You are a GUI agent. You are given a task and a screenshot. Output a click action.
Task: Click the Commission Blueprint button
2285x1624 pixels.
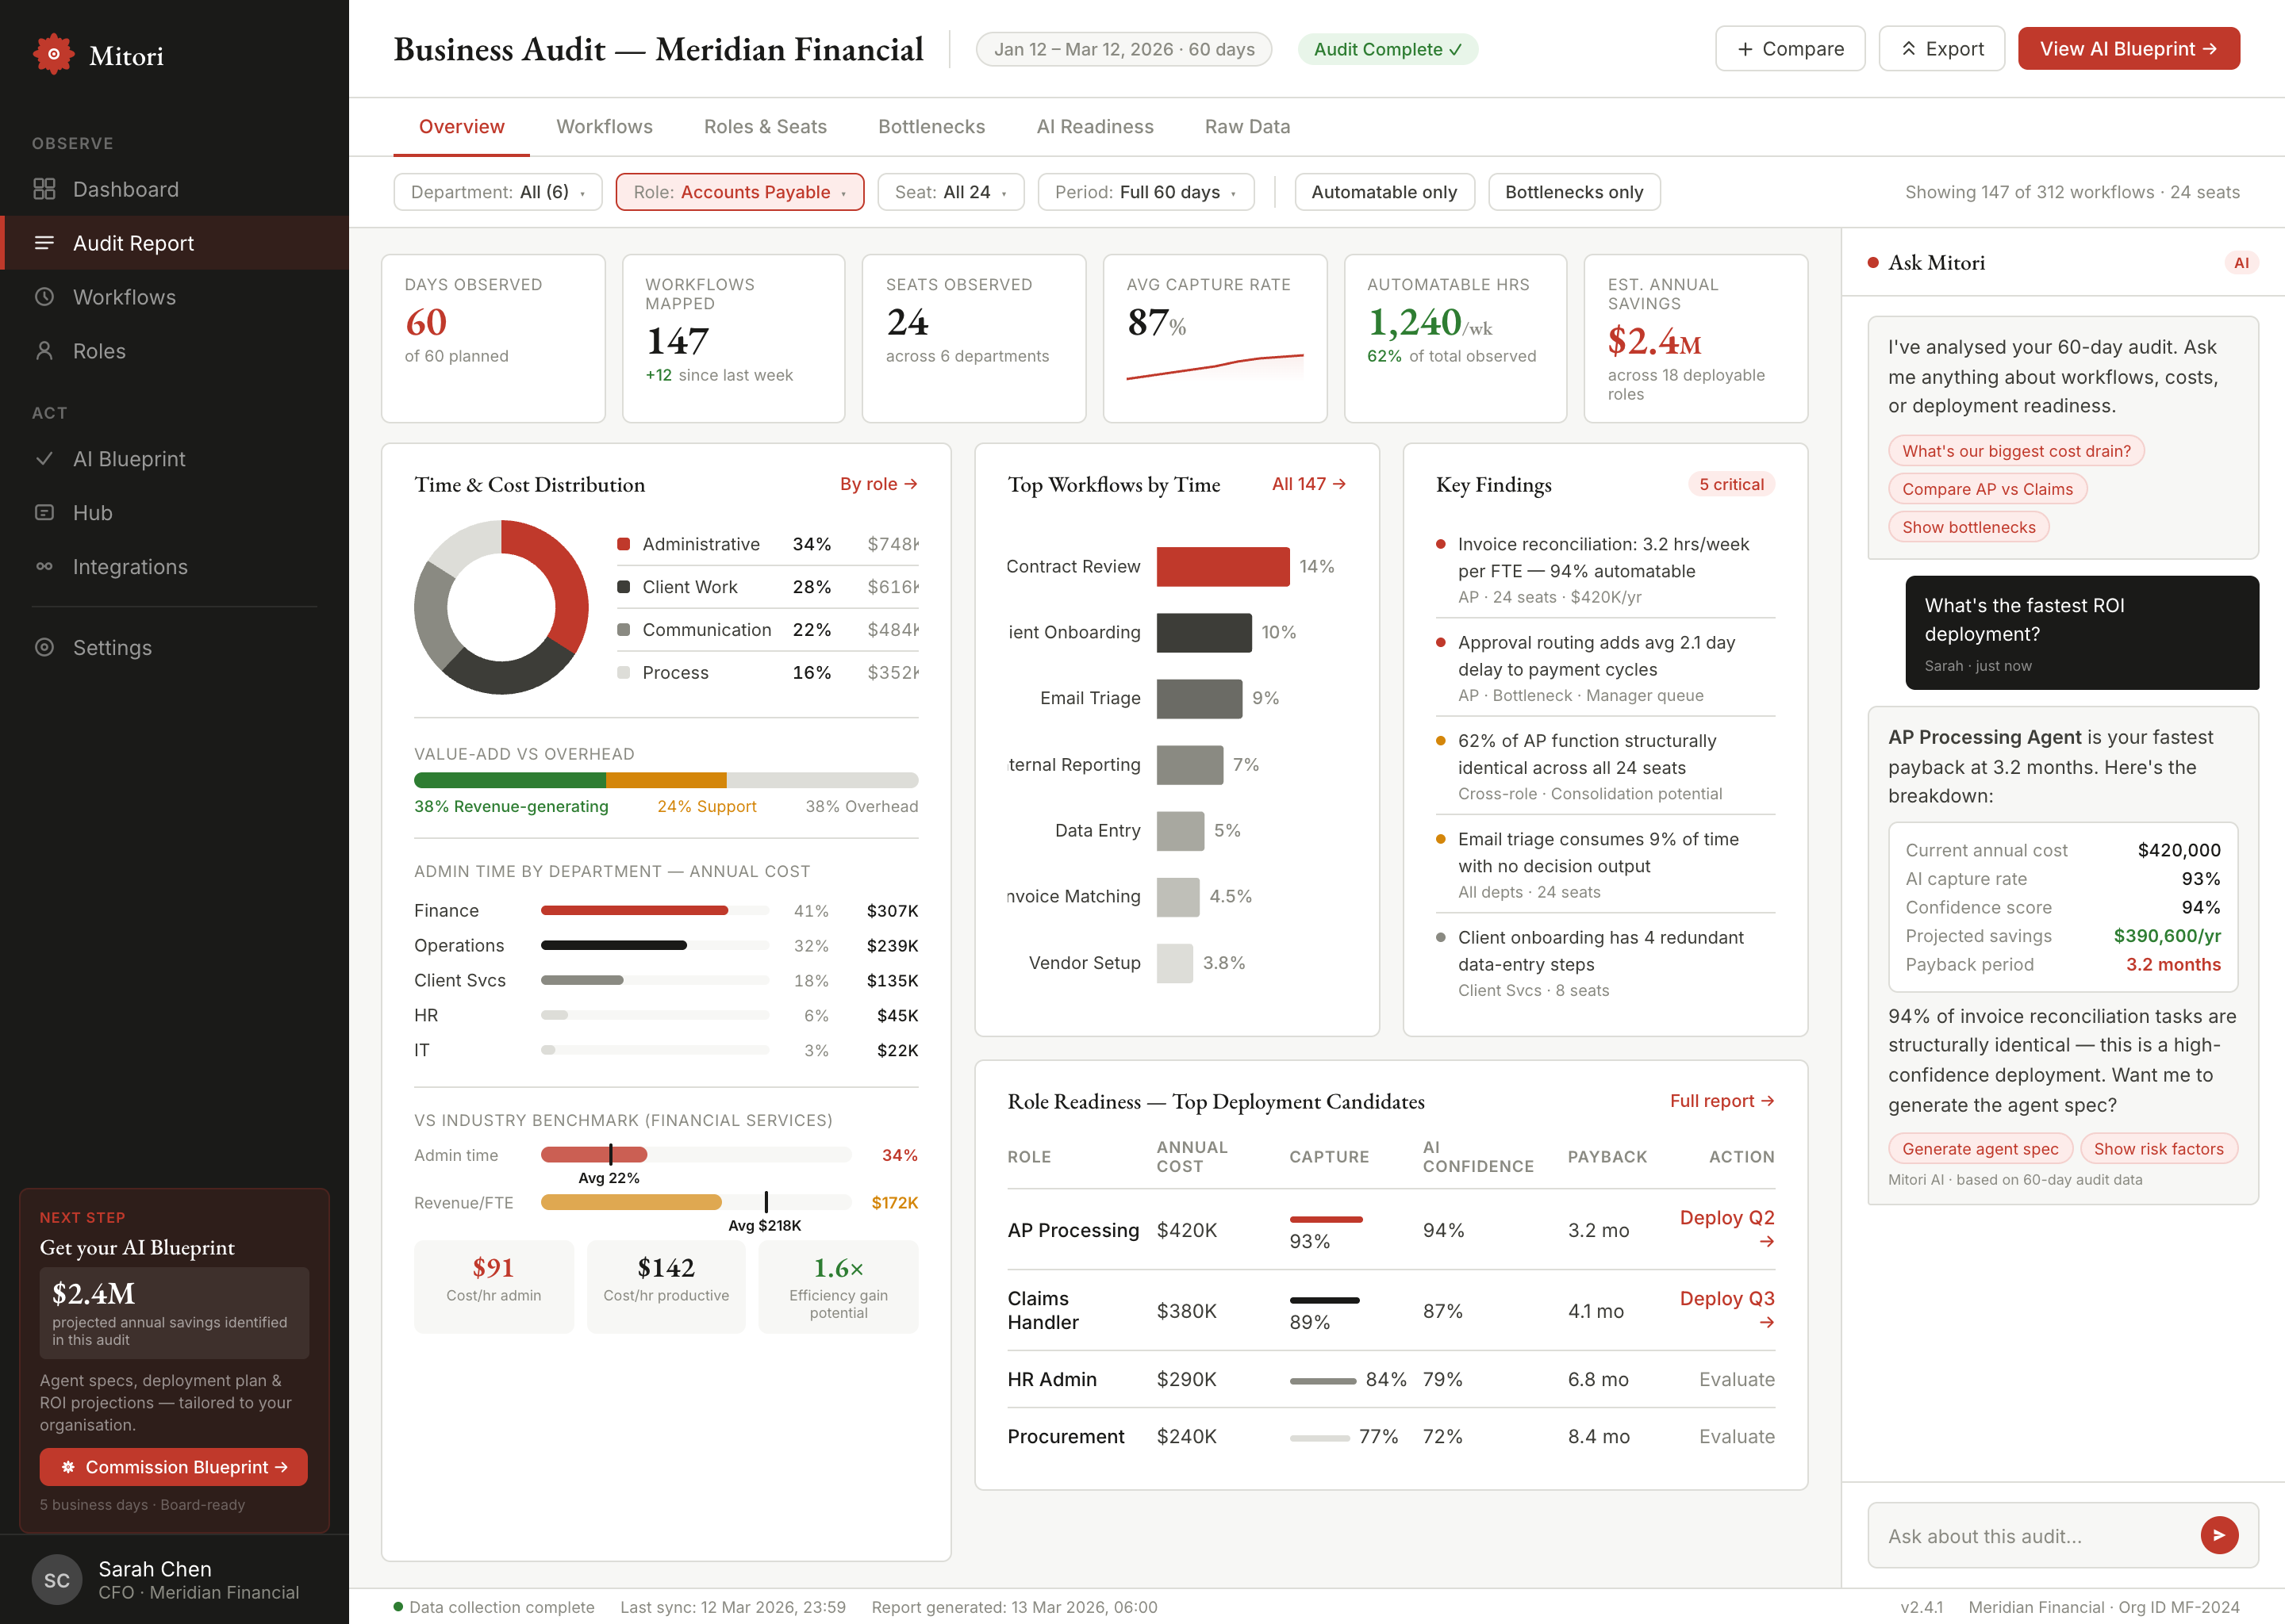(x=172, y=1467)
